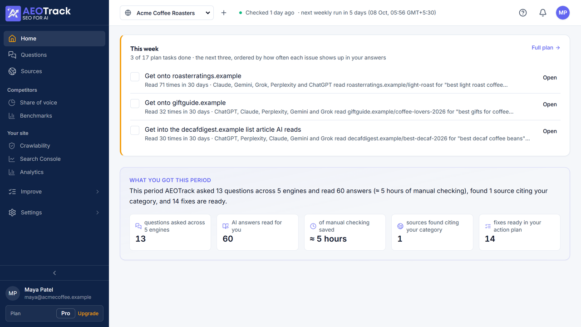581x327 pixels.
Task: Open the MP avatar in top bar
Action: click(563, 13)
